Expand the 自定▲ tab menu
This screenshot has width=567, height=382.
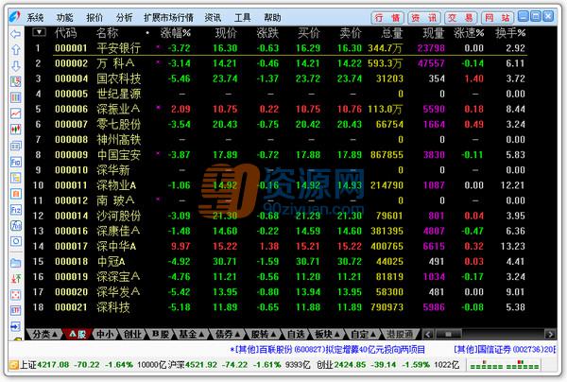coord(364,335)
